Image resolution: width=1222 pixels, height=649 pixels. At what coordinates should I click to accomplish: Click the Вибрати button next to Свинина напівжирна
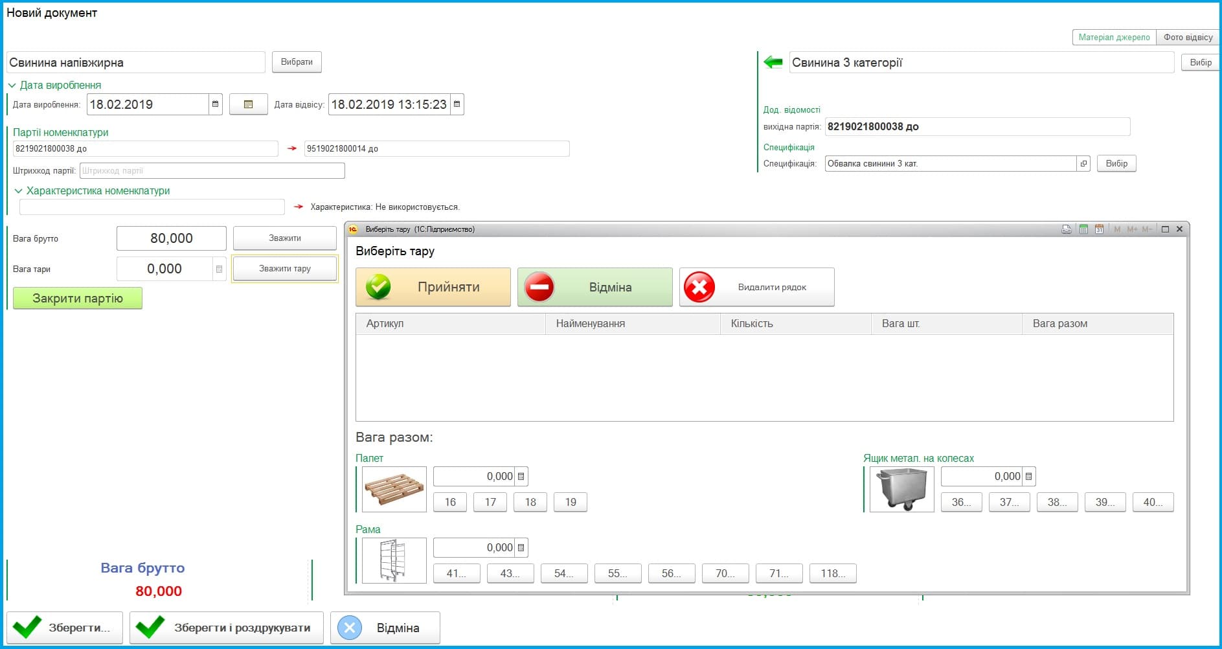(297, 62)
